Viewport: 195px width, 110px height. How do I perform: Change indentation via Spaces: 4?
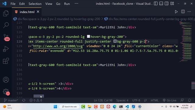click(122, 100)
